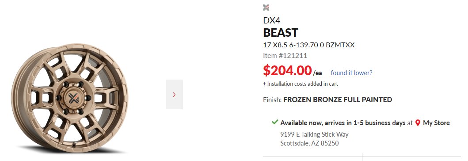Click FROZEN BRONZE FULL PAINTED finish value

338,100
